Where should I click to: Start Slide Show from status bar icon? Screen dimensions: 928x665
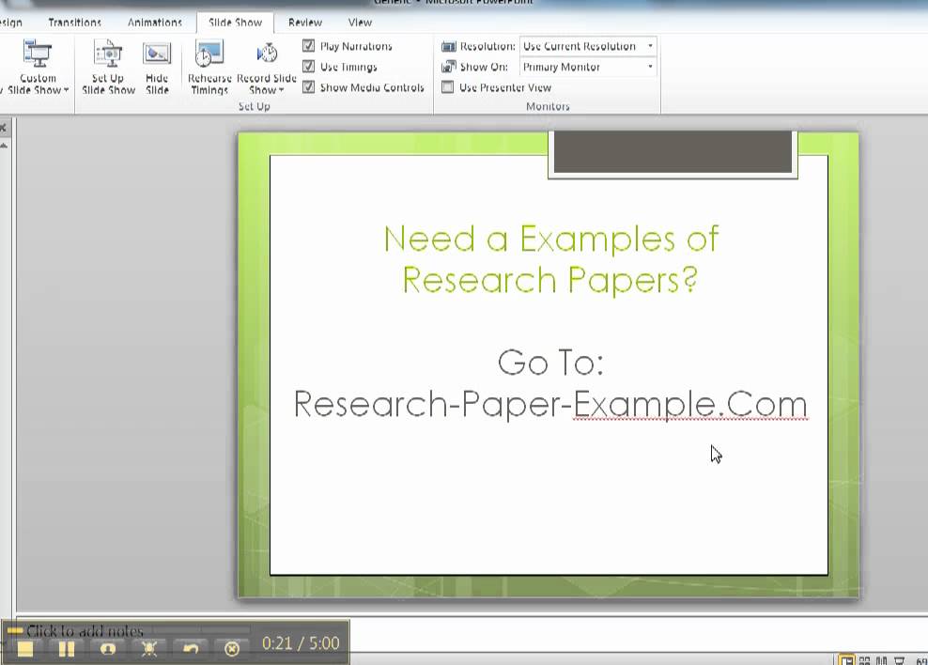click(899, 660)
